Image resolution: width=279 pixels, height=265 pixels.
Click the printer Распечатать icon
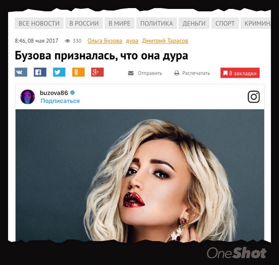click(177, 73)
